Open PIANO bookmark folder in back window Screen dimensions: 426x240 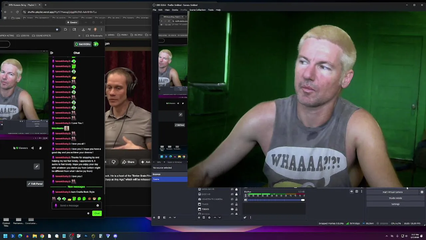pos(122,35)
